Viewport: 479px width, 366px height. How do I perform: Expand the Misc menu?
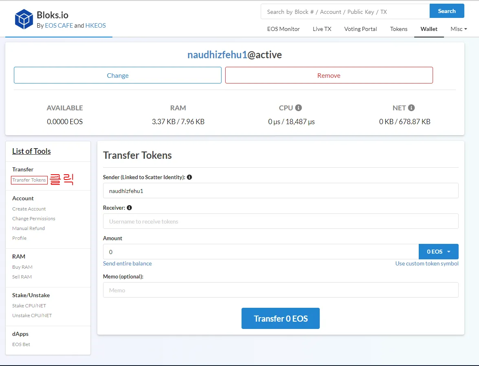[459, 29]
